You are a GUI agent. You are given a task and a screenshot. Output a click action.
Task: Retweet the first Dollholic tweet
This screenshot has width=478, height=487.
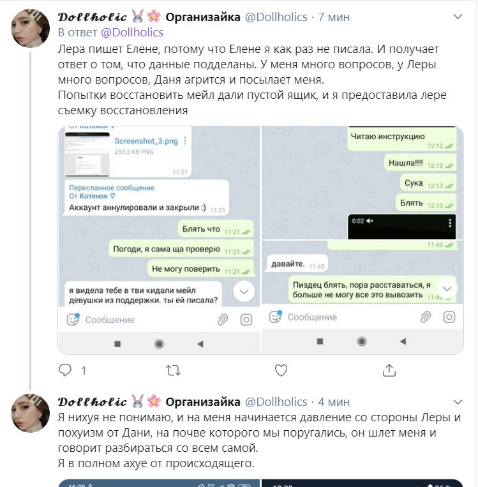click(x=173, y=370)
